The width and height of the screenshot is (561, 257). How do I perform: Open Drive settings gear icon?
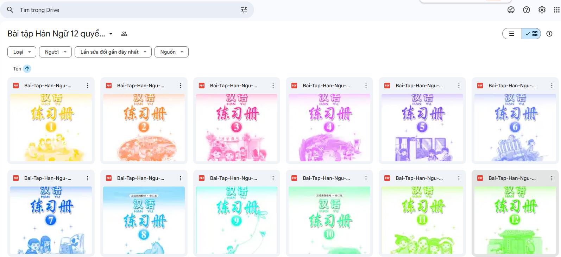click(x=542, y=10)
